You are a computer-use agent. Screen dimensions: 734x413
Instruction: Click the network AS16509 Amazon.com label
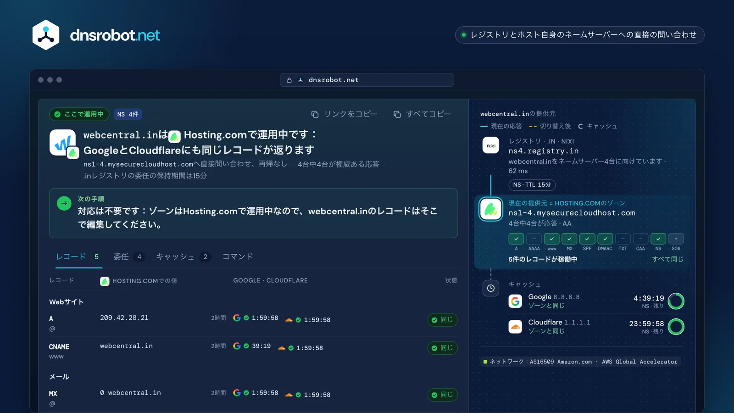tap(580, 362)
